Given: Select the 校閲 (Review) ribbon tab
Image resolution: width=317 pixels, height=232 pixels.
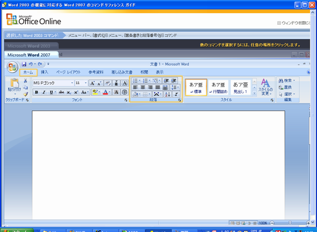Looking at the screenshot, I should (x=144, y=72).
